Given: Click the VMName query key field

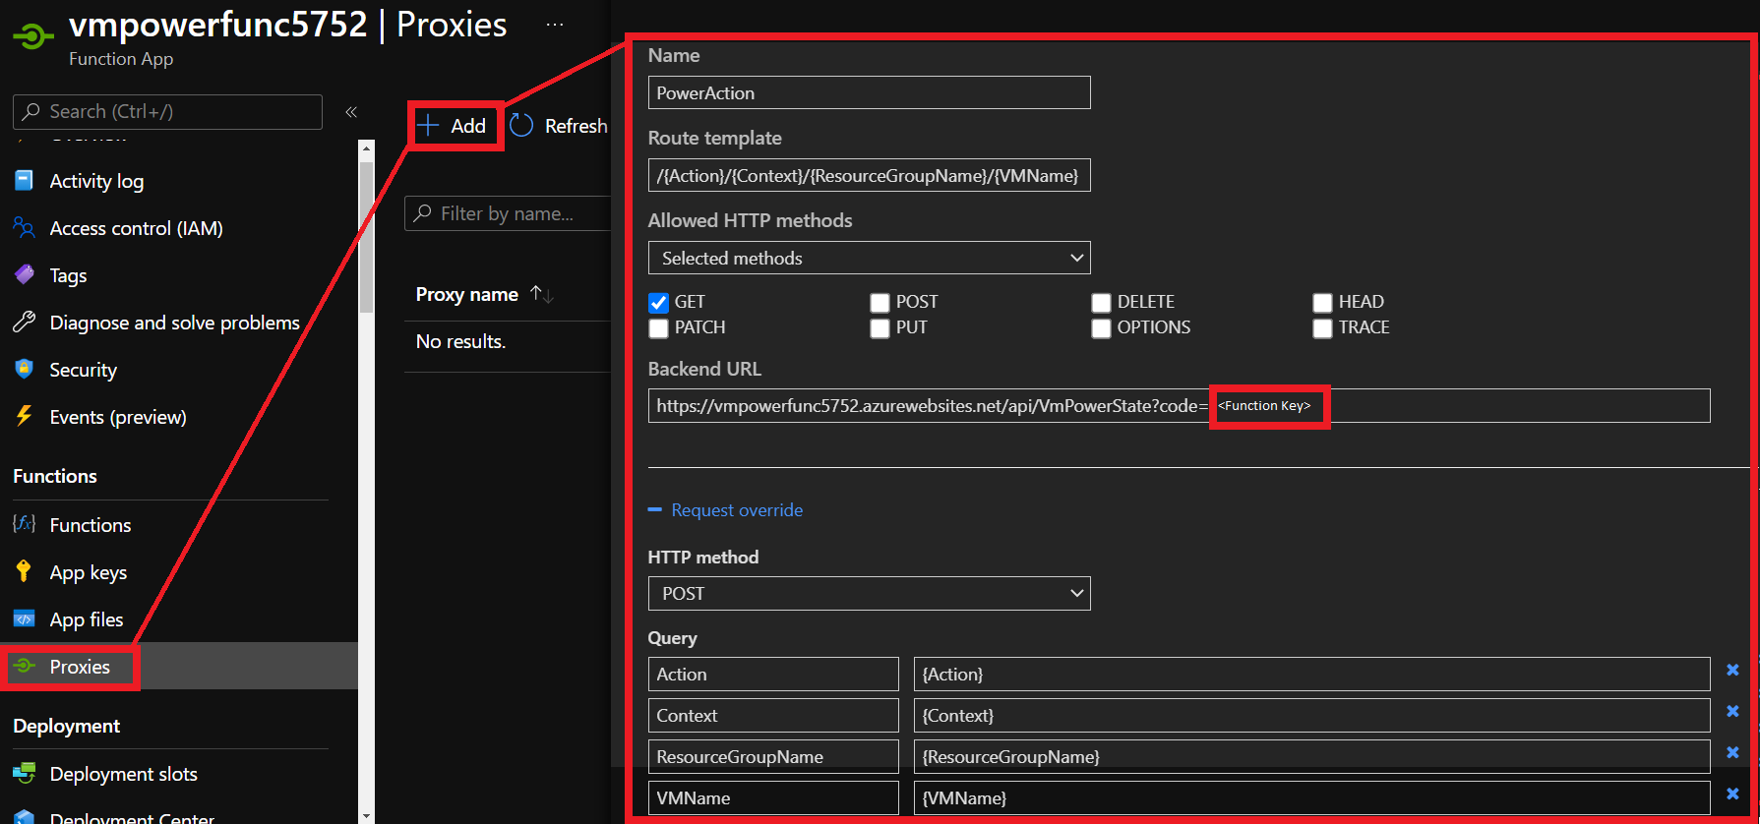Looking at the screenshot, I should tap(773, 797).
